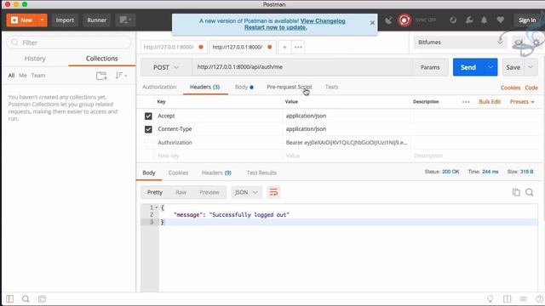Open the Code snippet link
The image size is (545, 306).
pyautogui.click(x=531, y=88)
